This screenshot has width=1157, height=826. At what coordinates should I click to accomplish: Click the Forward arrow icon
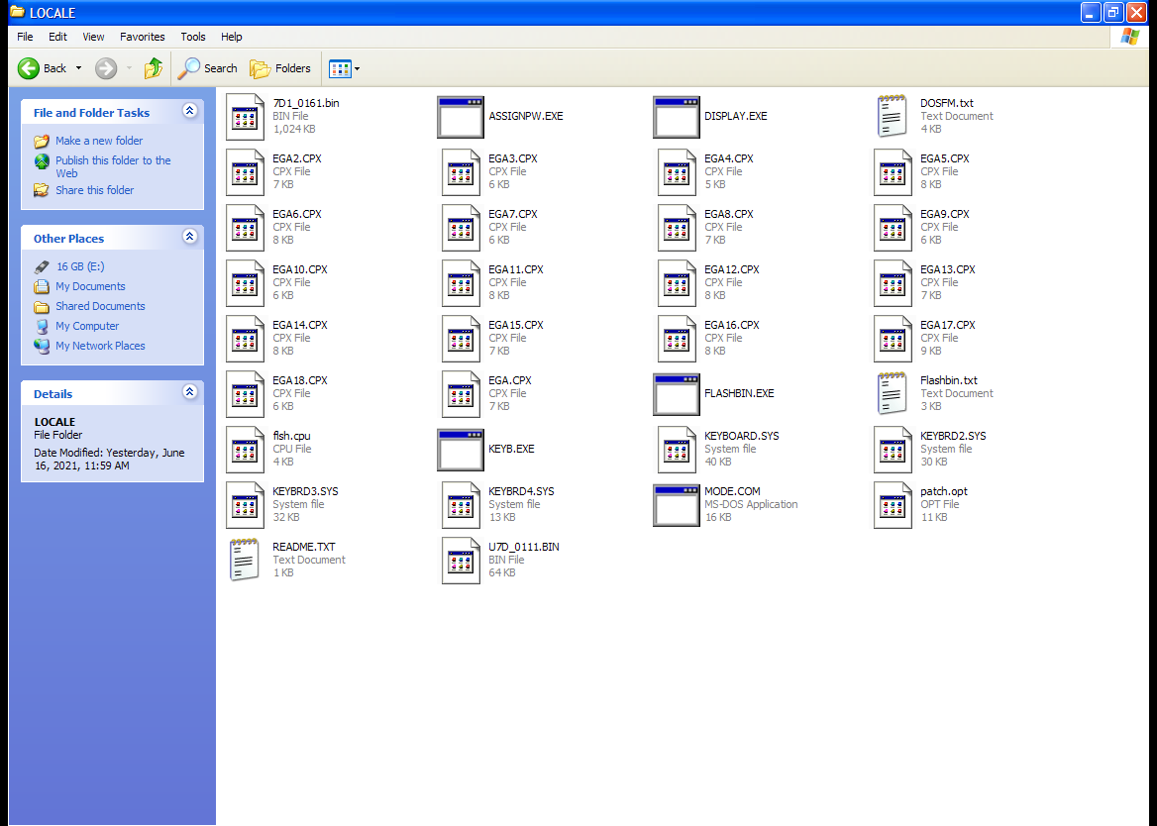tap(106, 68)
